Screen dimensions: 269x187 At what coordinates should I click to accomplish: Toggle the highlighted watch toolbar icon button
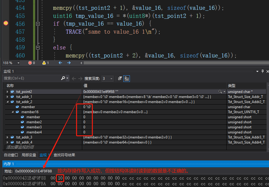coord(127,79)
